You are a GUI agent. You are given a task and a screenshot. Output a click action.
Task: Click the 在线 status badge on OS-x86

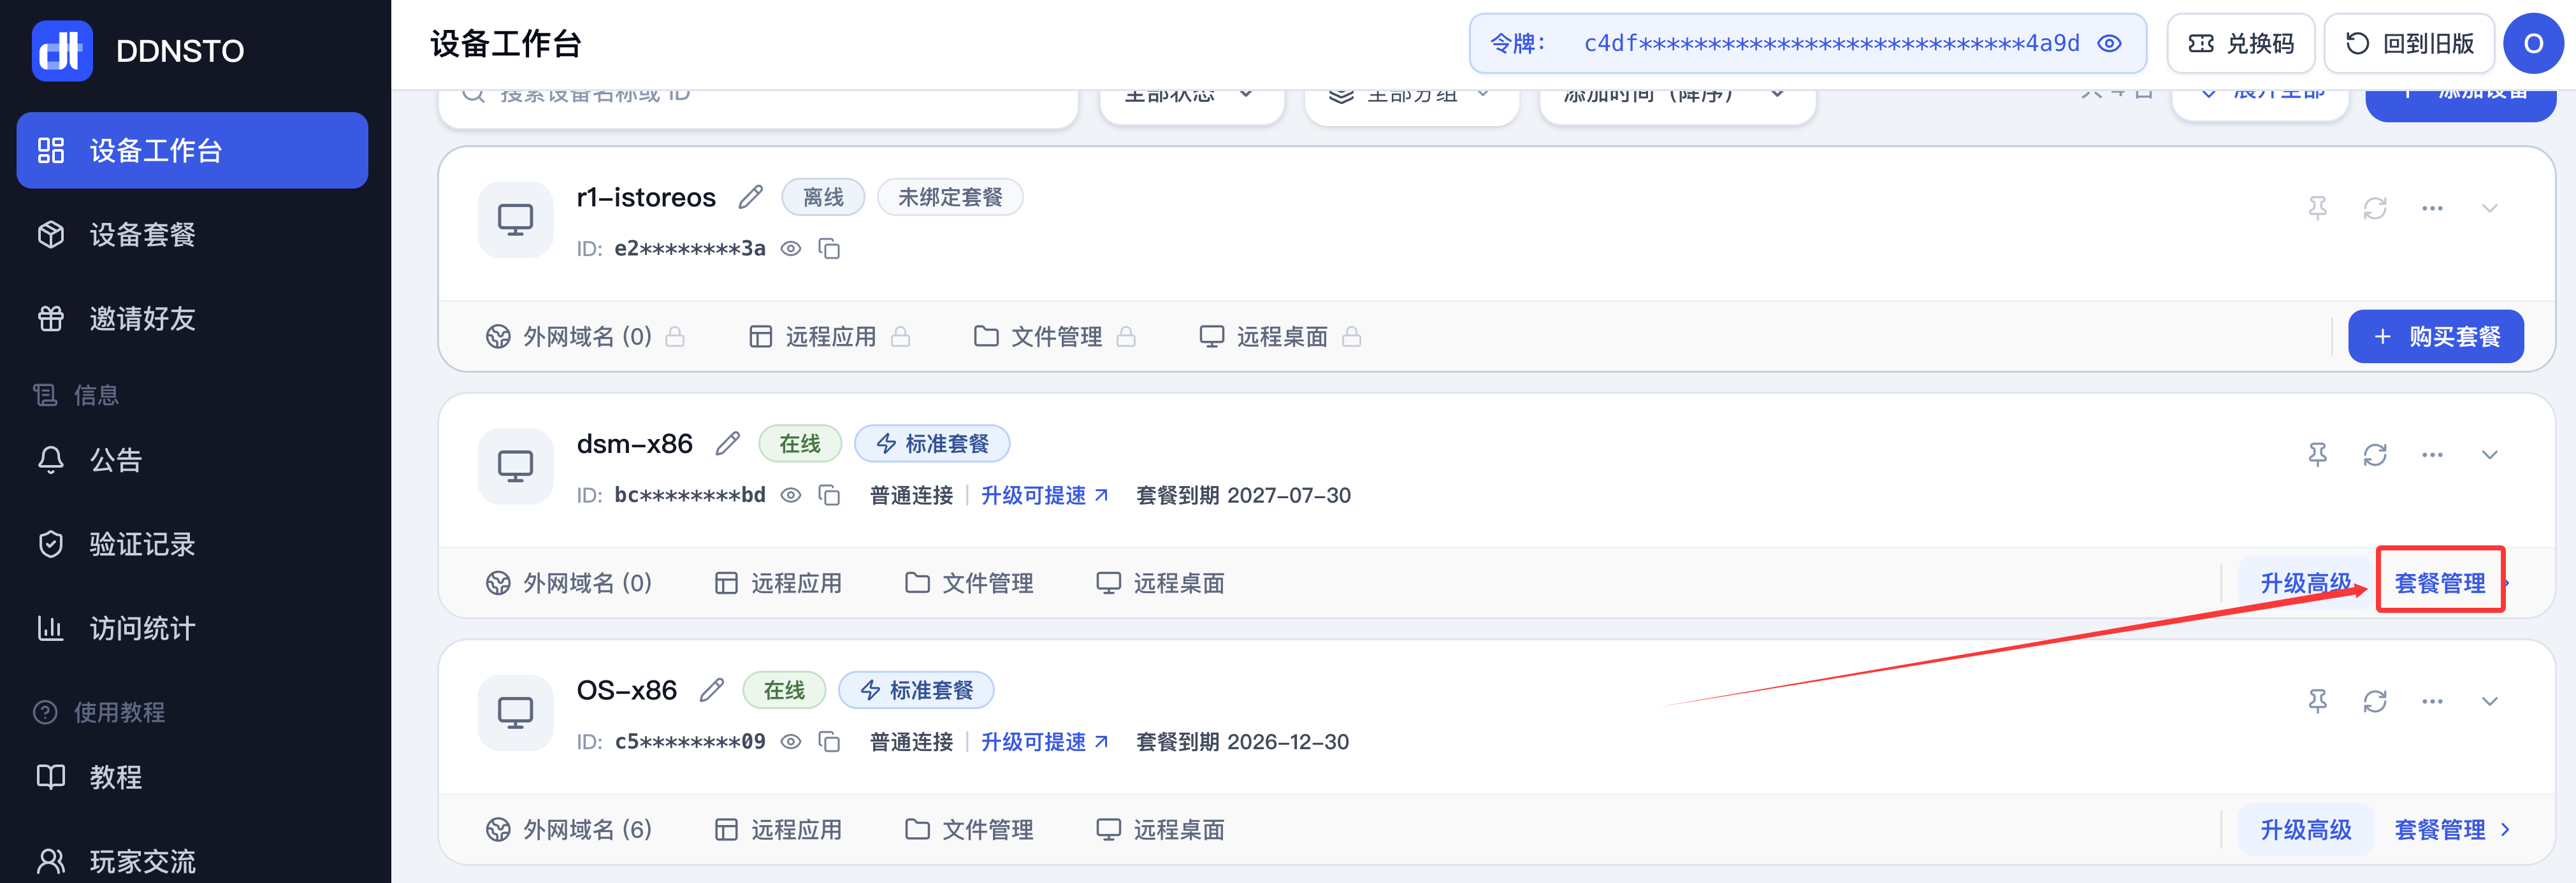coord(784,690)
